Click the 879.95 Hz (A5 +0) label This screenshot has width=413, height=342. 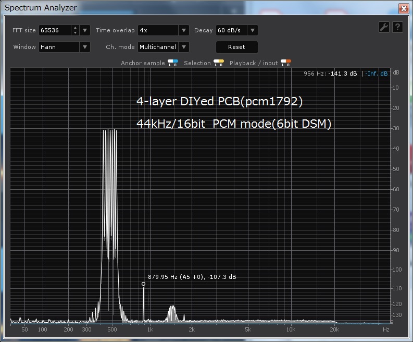192,277
